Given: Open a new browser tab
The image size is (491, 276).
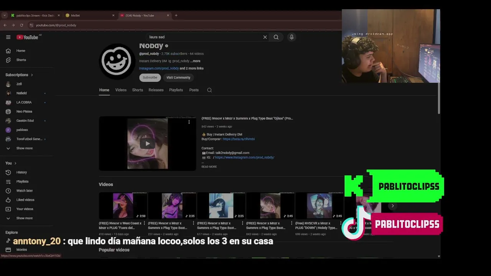Looking at the screenshot, I should click(x=176, y=15).
